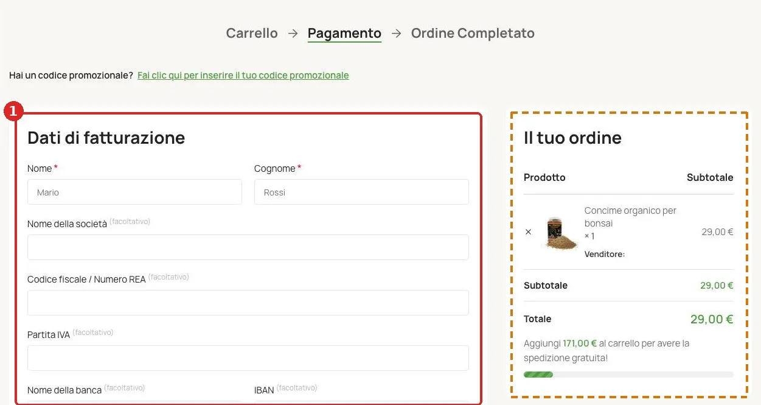The width and height of the screenshot is (761, 405).
Task: Click the 'Dati di fatturazione' heading
Action: [x=106, y=138]
